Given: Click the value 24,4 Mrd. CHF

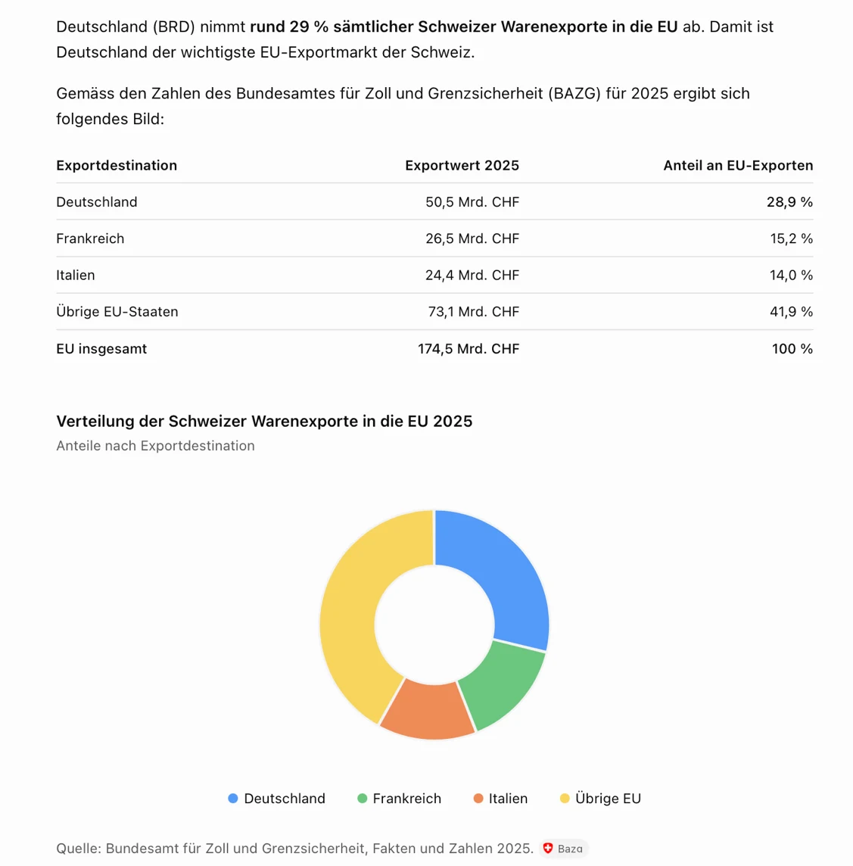Looking at the screenshot, I should [x=472, y=275].
